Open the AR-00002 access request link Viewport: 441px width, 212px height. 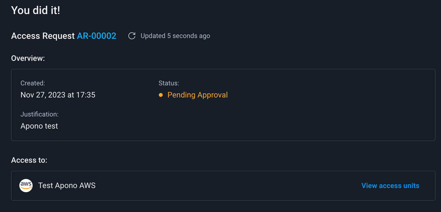point(96,36)
